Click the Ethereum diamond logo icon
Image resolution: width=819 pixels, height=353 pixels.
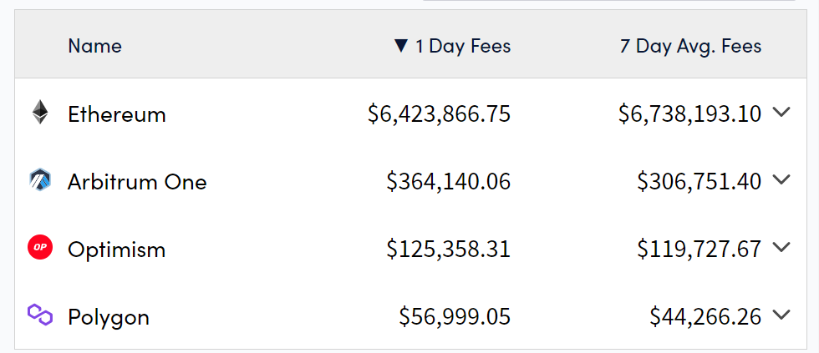[x=40, y=113]
